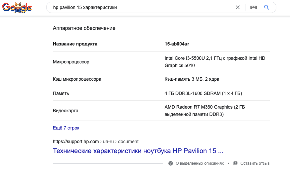The height and width of the screenshot is (175, 290).
Task: Select the 'Микропроцессор' row label
Action: [71, 62]
